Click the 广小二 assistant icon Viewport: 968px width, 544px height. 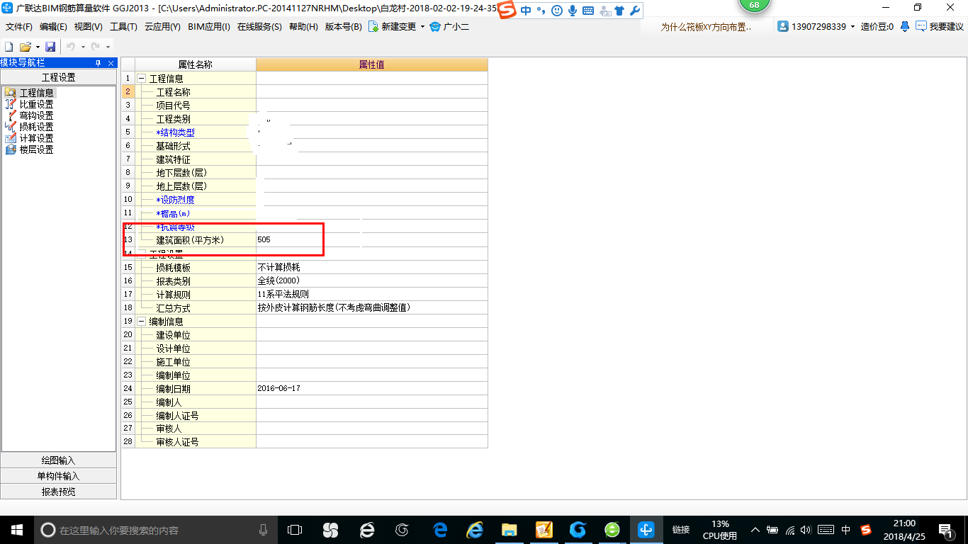[435, 27]
